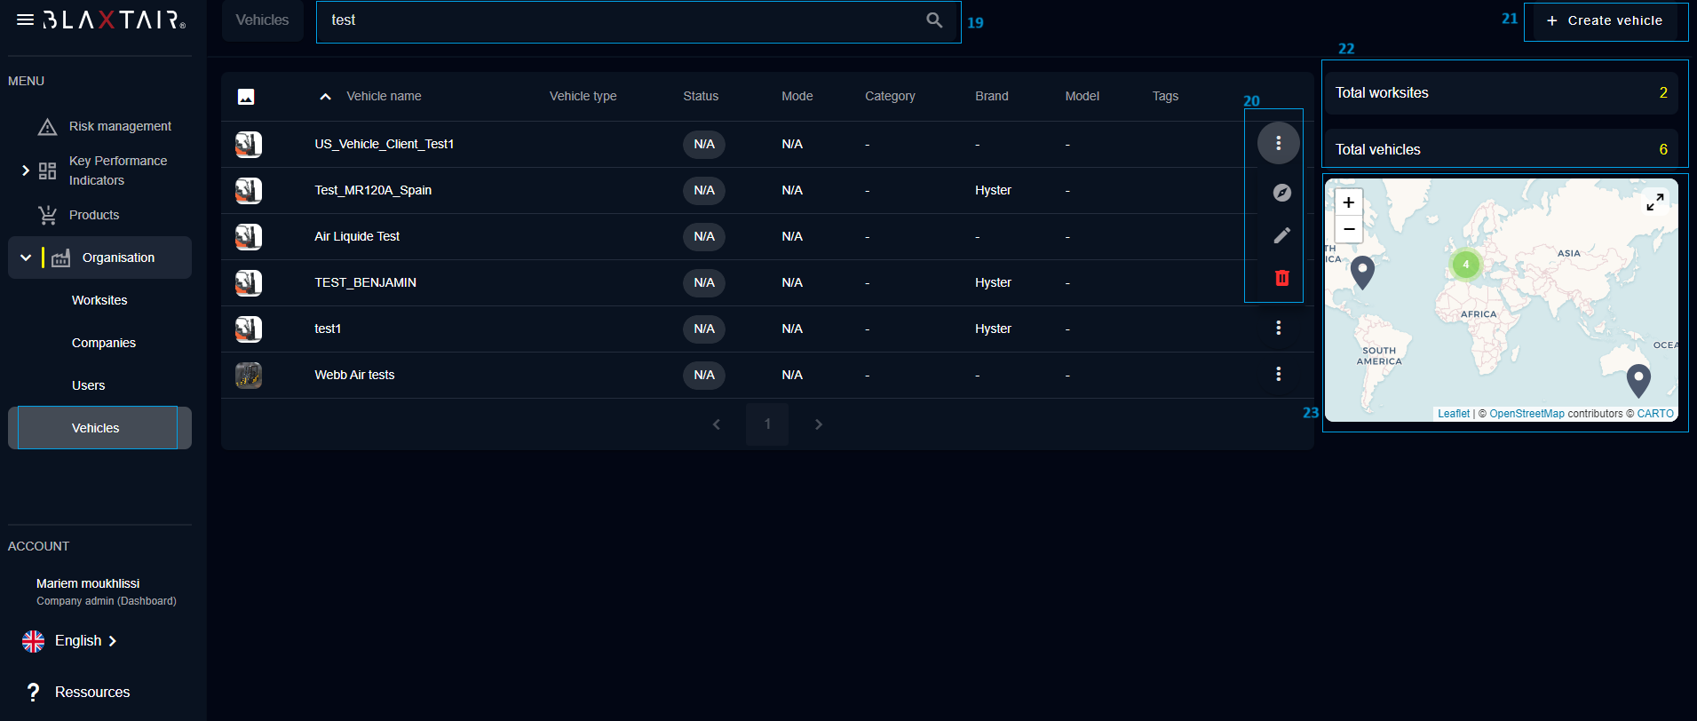Collapse the Organisation menu section
This screenshot has width=1697, height=721.
pyautogui.click(x=26, y=257)
